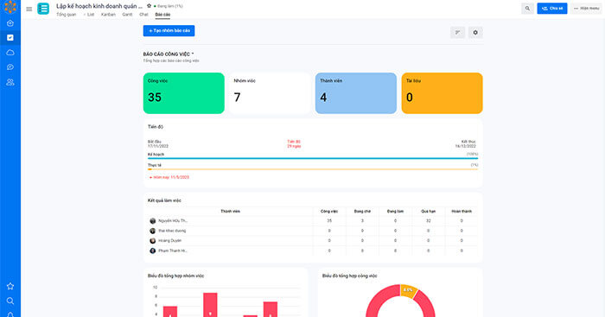This screenshot has height=317, width=605.
Task: Switch to the Kanban tab
Action: coord(108,15)
